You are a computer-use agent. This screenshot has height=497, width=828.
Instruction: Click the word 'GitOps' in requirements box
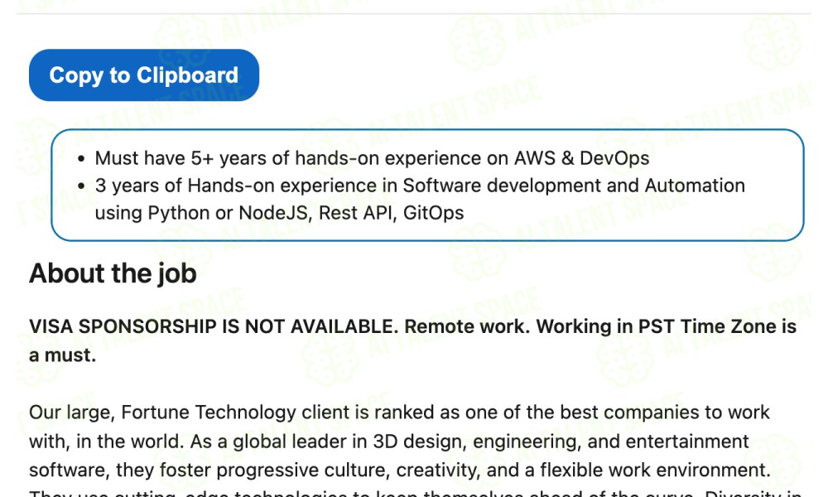point(434,213)
